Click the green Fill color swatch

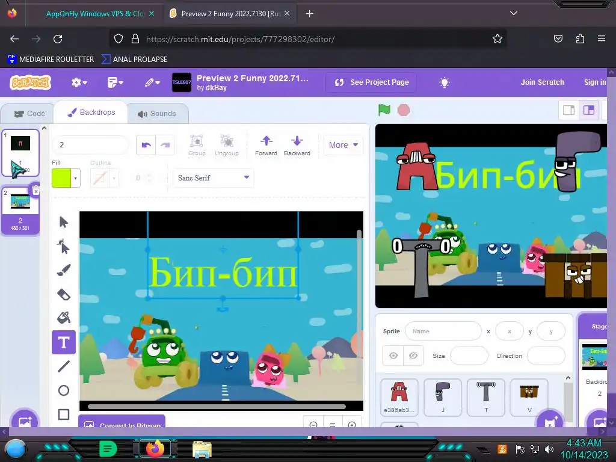click(x=61, y=178)
